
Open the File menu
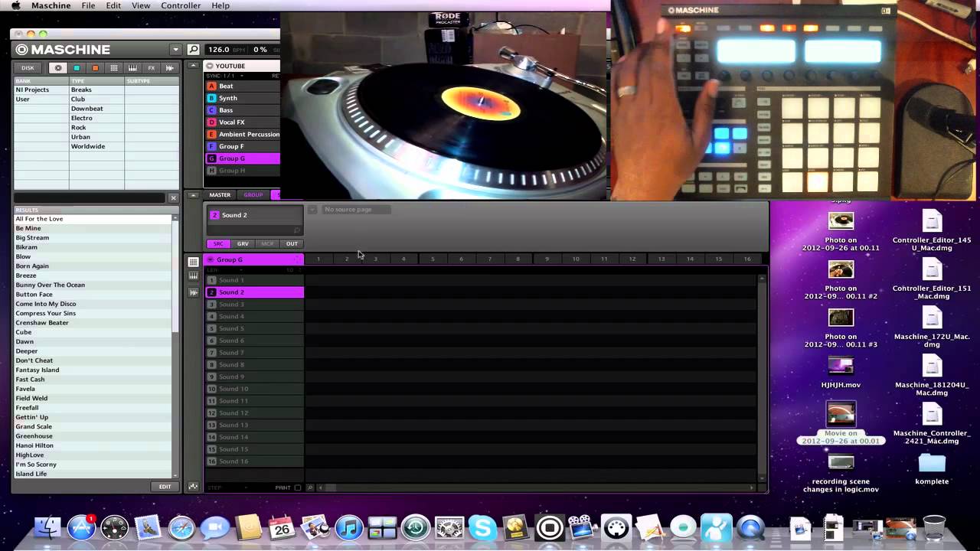pyautogui.click(x=89, y=5)
